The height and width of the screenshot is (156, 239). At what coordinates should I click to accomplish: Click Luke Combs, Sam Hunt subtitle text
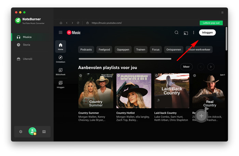[x=171, y=118]
